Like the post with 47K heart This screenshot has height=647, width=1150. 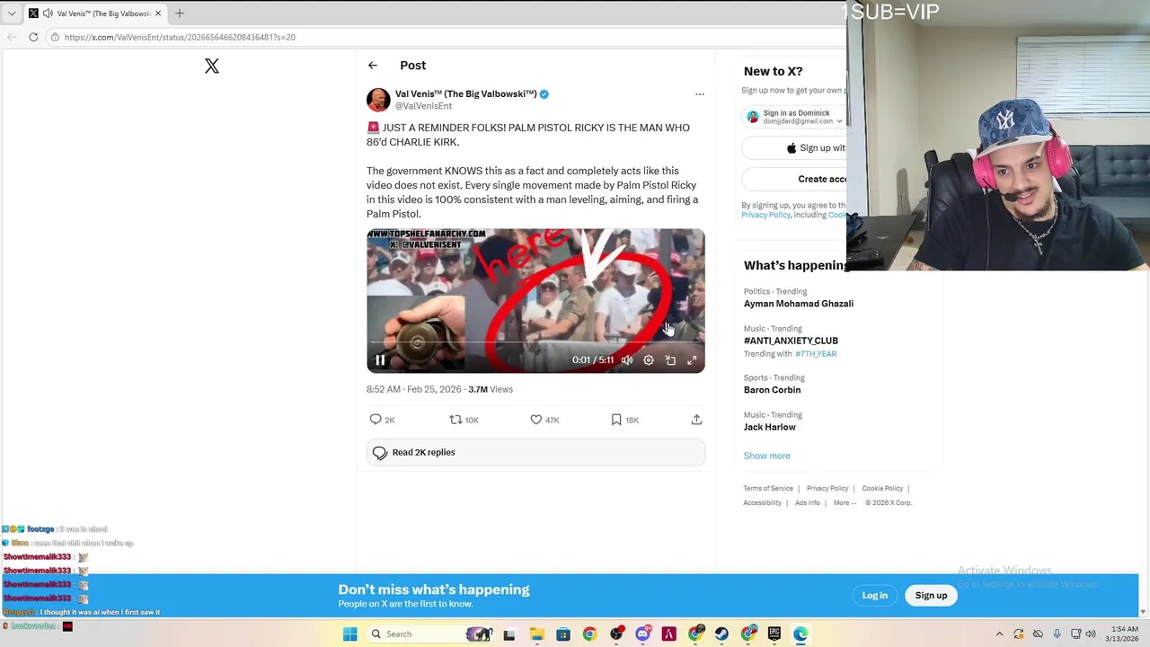pyautogui.click(x=535, y=420)
